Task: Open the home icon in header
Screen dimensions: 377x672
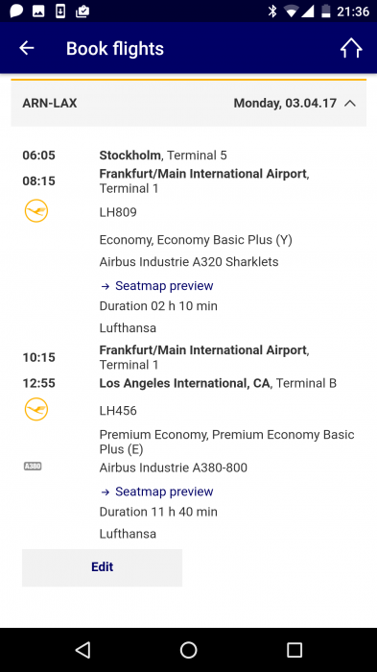Action: click(x=351, y=48)
